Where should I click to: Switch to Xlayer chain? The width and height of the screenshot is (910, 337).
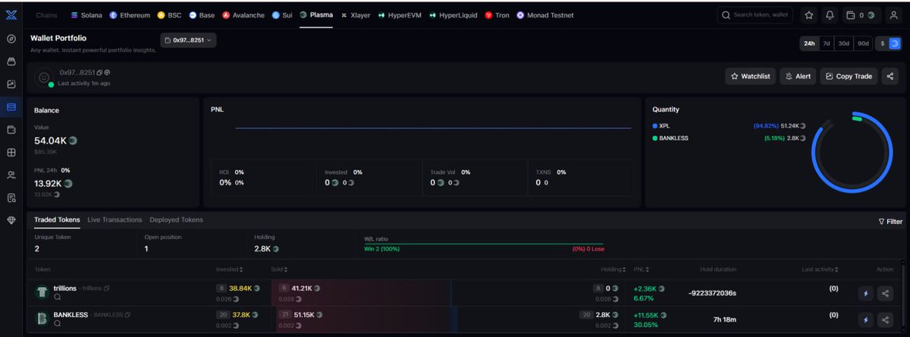point(356,14)
